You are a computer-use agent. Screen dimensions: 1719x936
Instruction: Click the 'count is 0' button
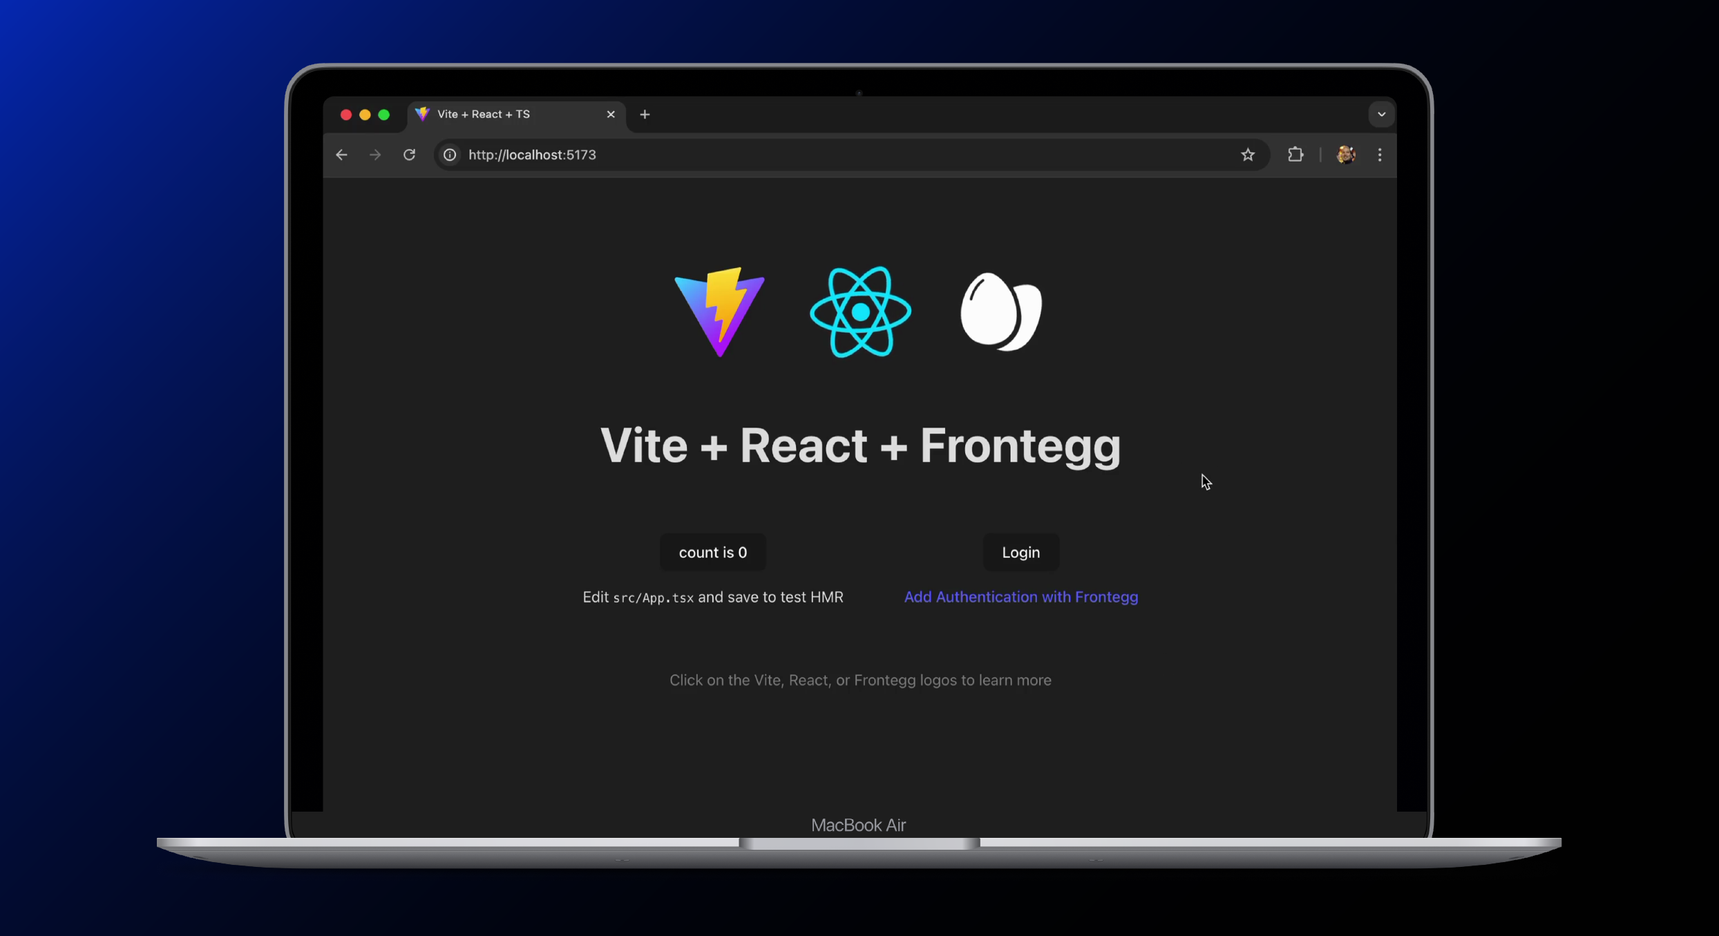(x=713, y=552)
